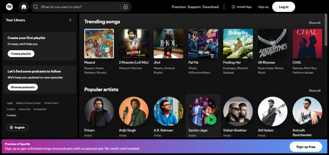
Task: Click the Masoom Sharma artist name
Action: tap(130, 68)
